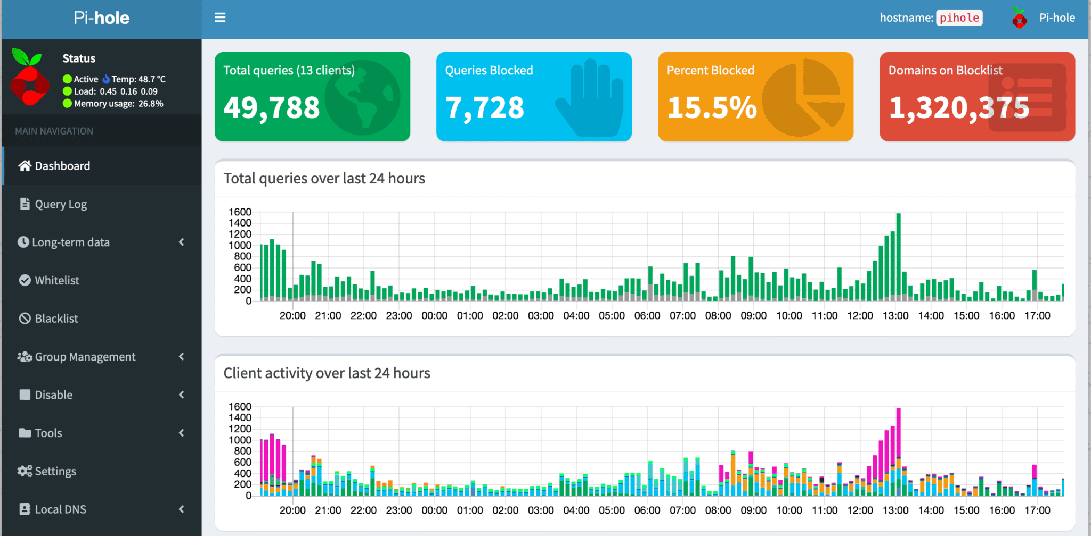The image size is (1091, 536).
Task: Select Local DNS in the sidebar
Action: coord(60,509)
